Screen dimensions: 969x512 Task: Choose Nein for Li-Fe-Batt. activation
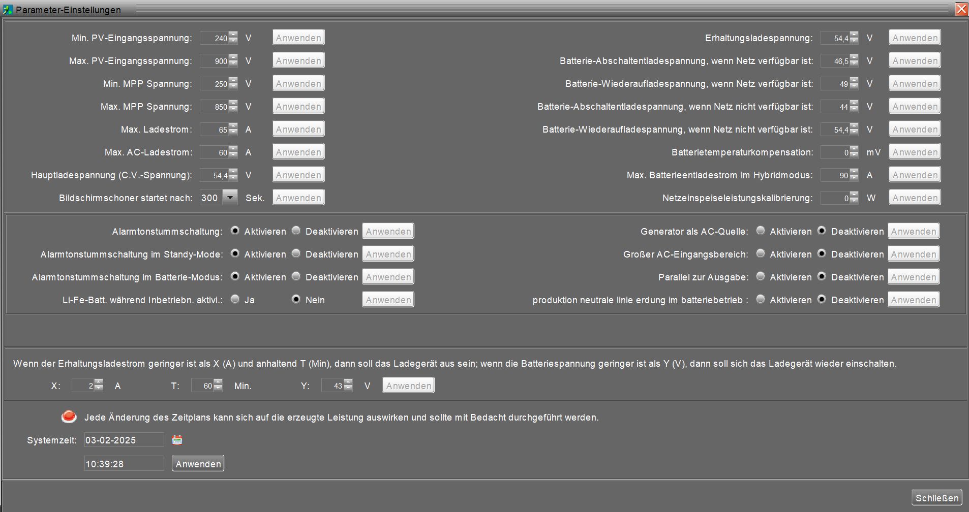coord(296,299)
